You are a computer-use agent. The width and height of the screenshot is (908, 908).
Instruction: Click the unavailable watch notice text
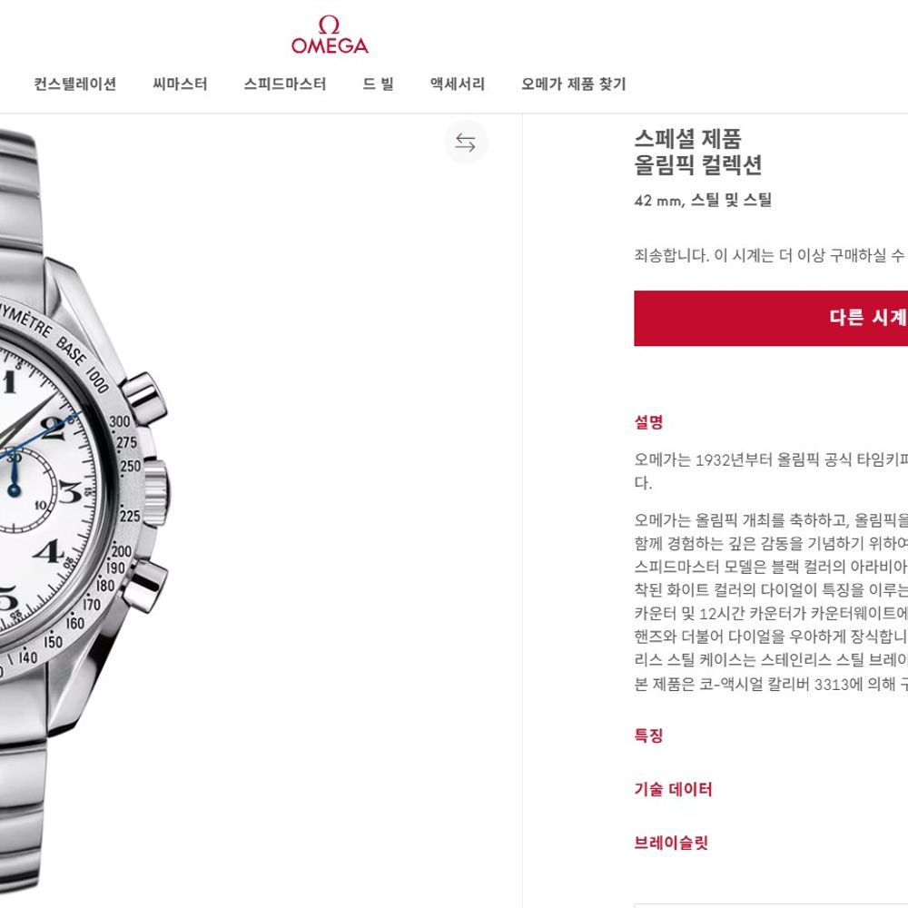(x=771, y=255)
